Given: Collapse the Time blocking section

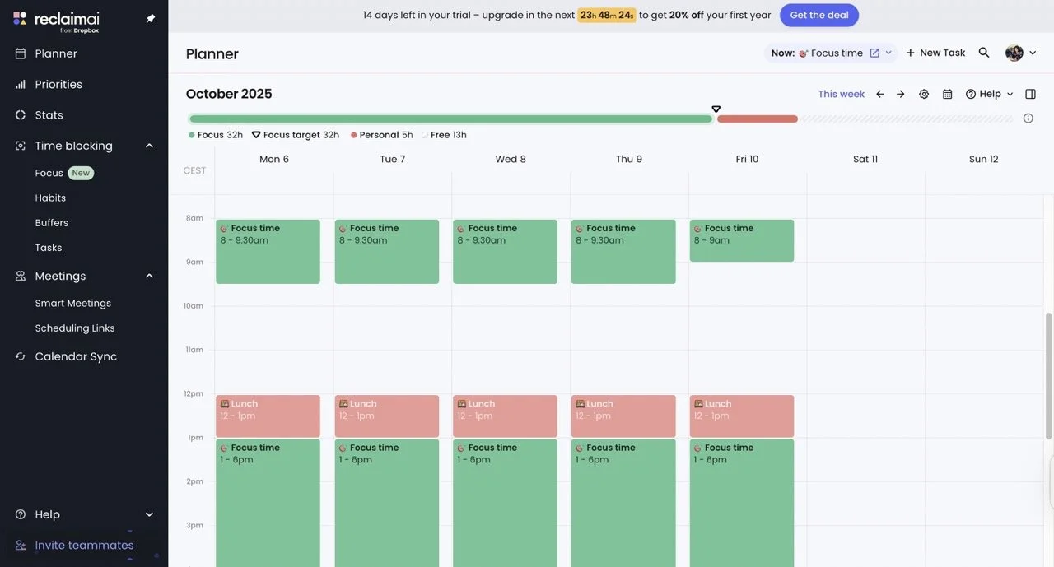Looking at the screenshot, I should point(147,144).
